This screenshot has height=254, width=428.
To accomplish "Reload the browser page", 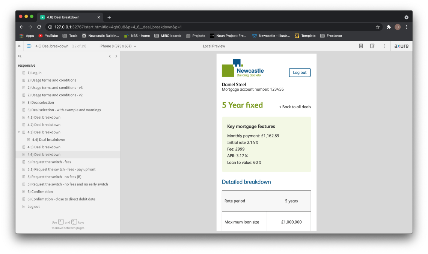I will 39,27.
